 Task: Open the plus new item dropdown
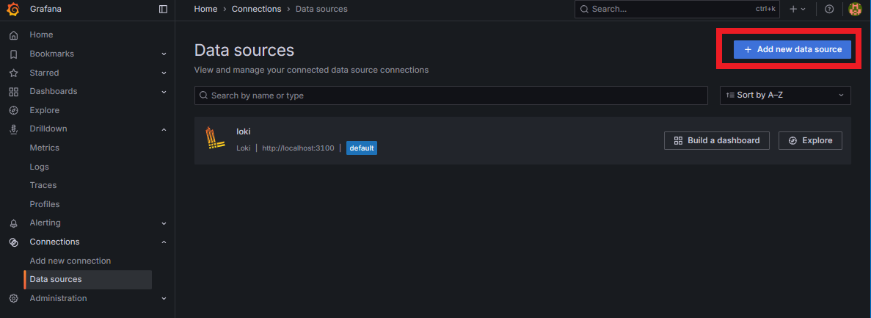[x=797, y=9]
